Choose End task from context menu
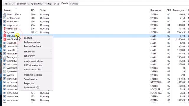Image resolution: width=189 pixels, height=106 pixels. coord(28,38)
